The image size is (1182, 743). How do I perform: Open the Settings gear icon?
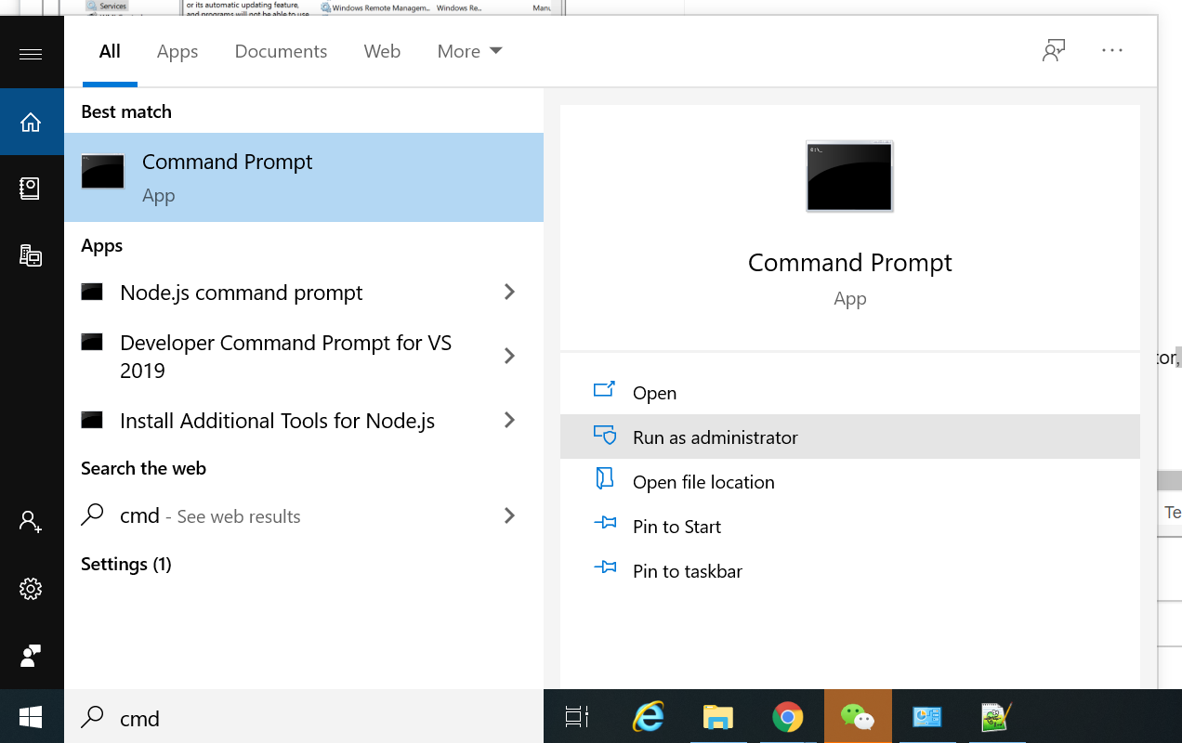click(31, 589)
